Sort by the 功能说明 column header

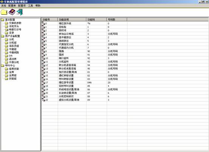pos(72,19)
